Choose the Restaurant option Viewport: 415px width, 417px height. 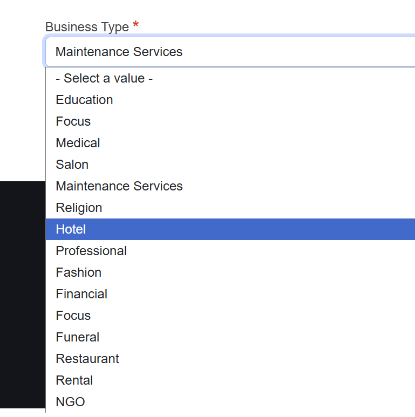coord(87,359)
